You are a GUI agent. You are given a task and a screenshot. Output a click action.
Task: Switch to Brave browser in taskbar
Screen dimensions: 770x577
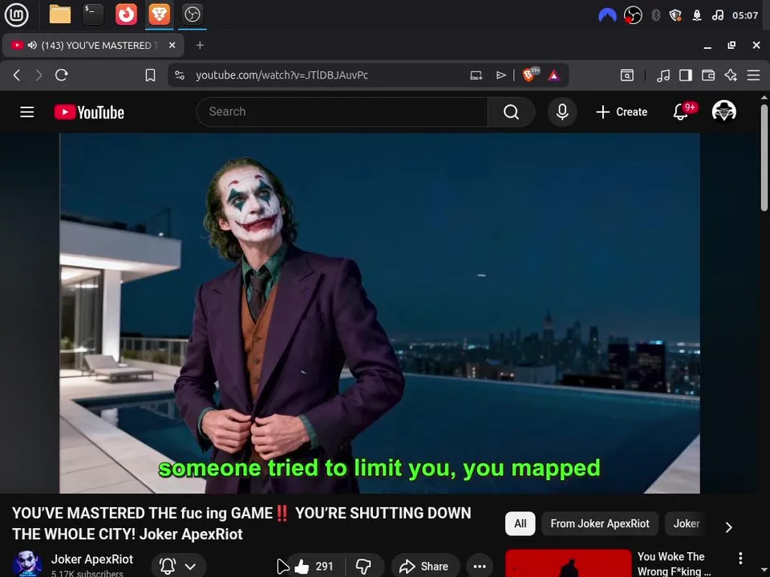tap(160, 14)
